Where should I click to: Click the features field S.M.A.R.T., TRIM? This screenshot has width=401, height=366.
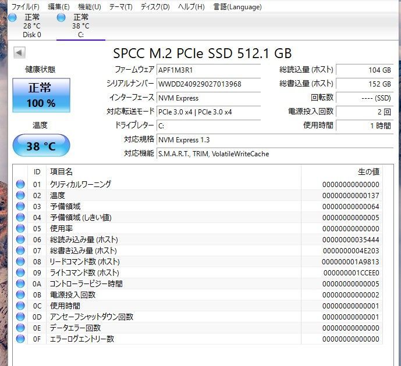pyautogui.click(x=275, y=154)
